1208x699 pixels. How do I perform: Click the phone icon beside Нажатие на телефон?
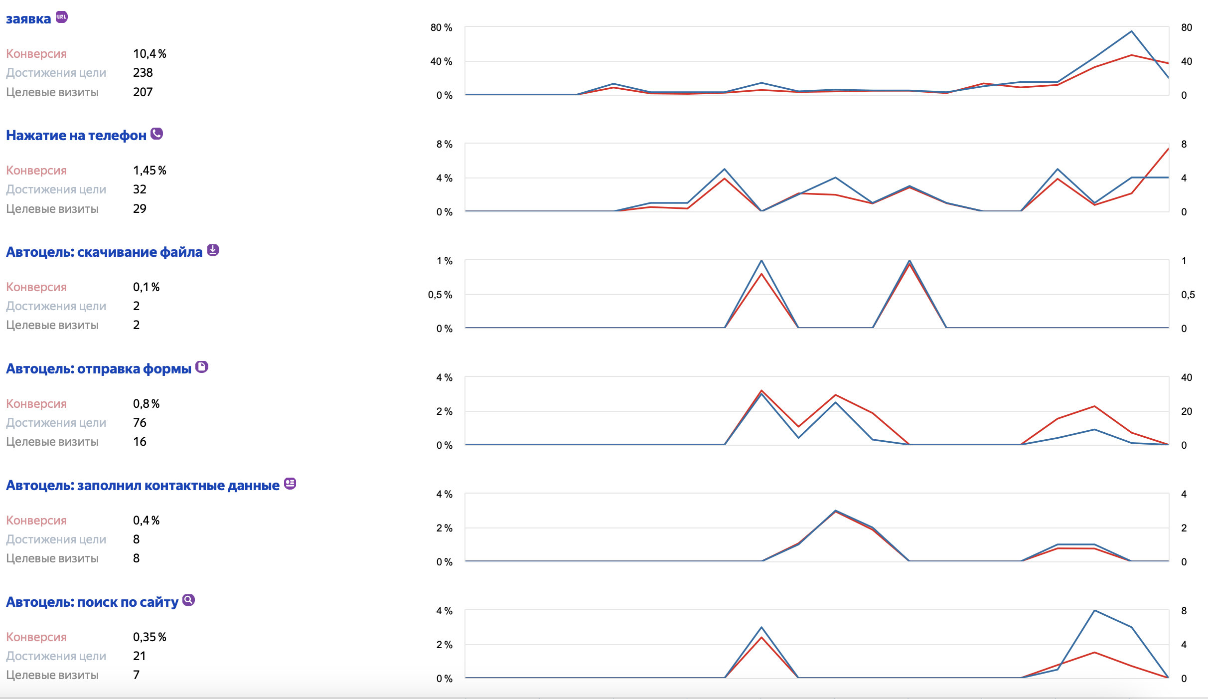pos(156,134)
